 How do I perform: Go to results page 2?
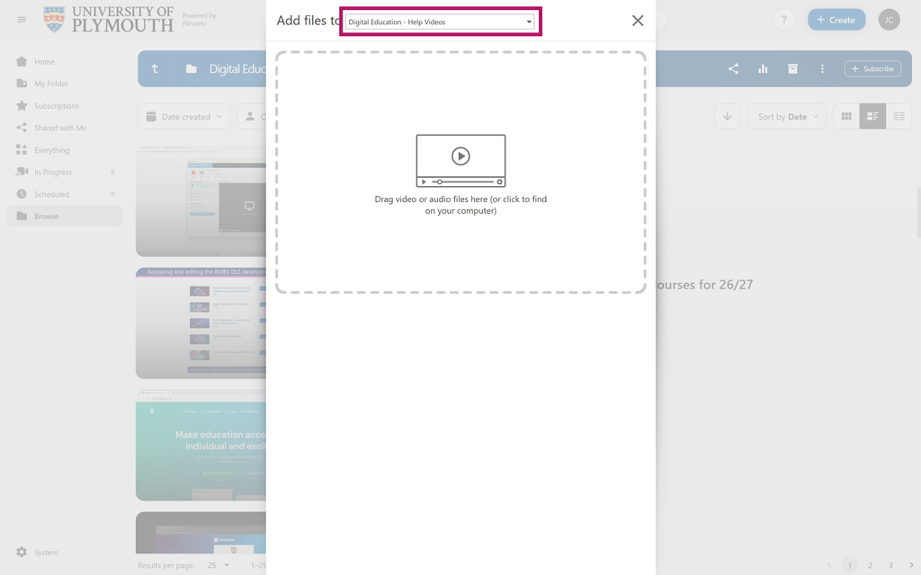pos(870,565)
